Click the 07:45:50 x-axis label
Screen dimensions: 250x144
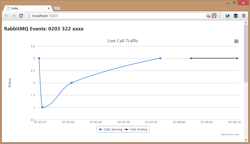[124, 122]
